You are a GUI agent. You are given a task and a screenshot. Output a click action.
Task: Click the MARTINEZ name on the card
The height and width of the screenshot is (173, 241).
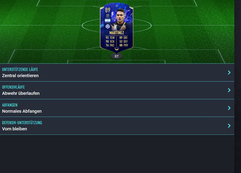click(117, 33)
